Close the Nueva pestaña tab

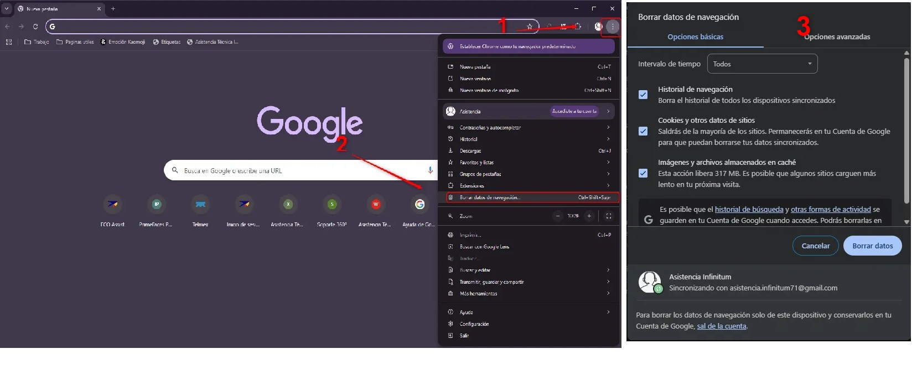[99, 9]
